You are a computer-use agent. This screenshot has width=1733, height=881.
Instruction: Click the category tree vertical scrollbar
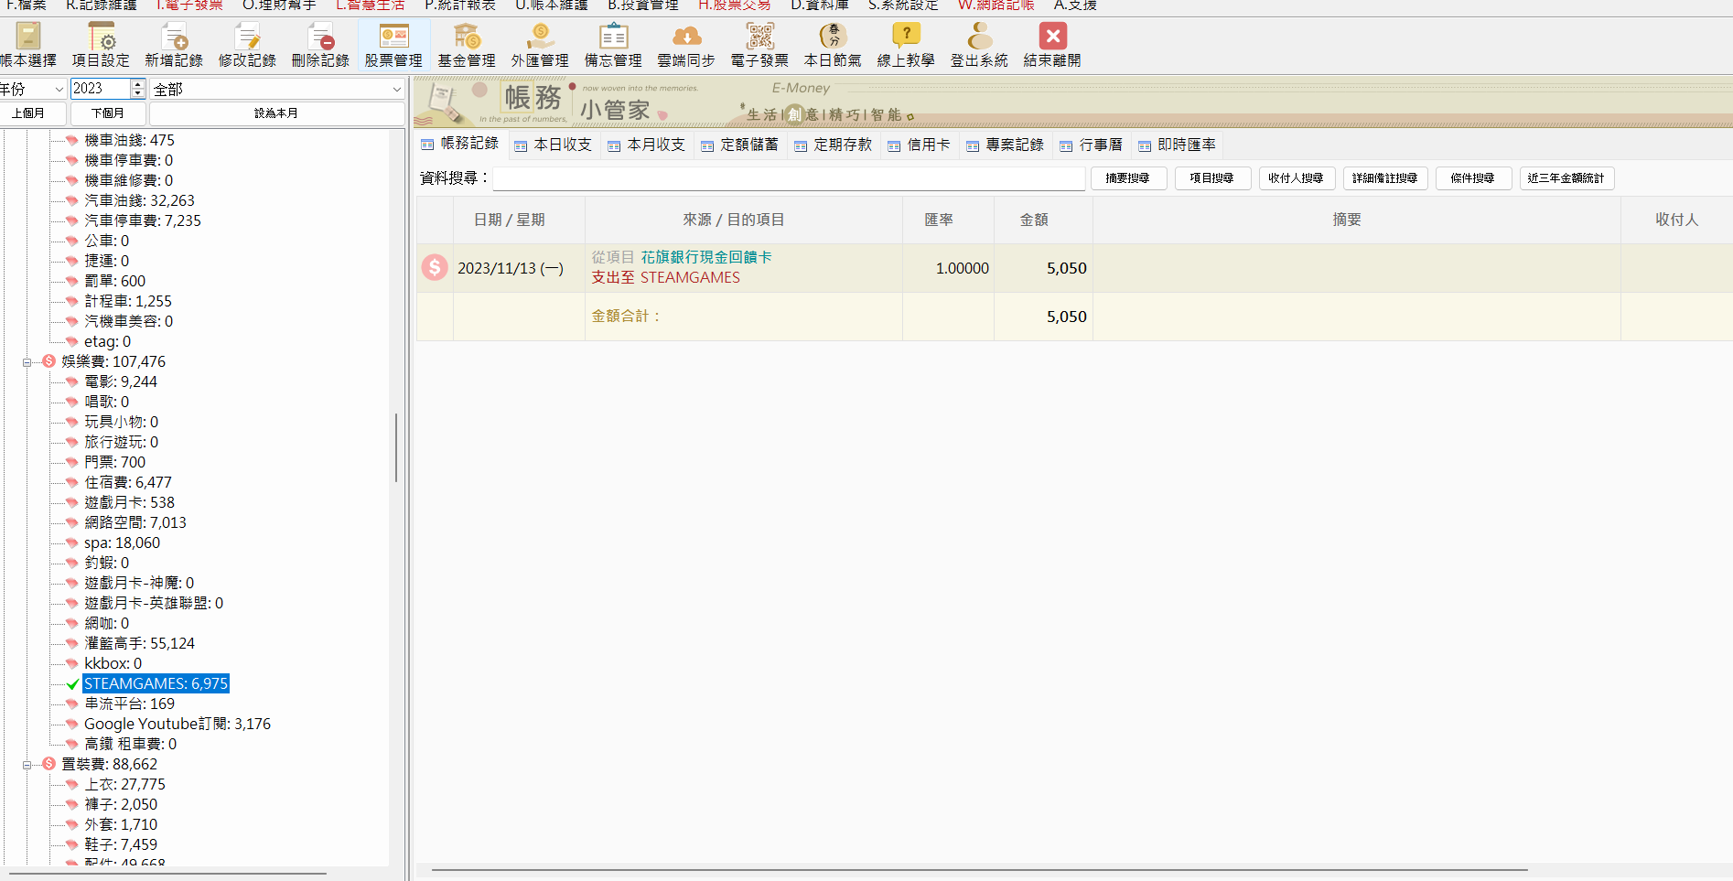click(x=396, y=448)
